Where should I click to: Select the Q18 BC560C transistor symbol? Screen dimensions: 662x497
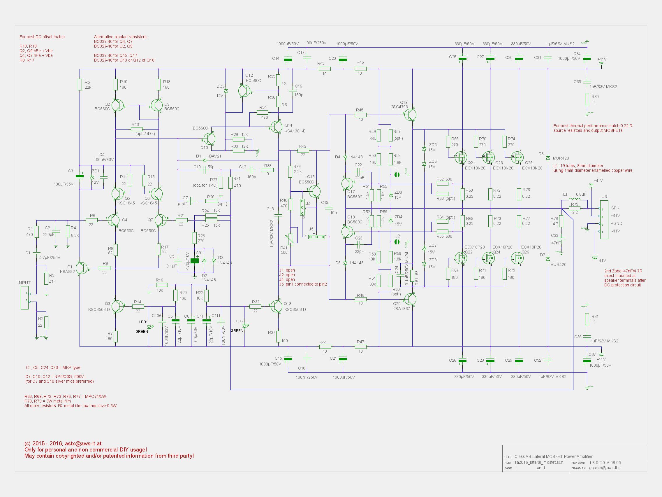(x=347, y=232)
